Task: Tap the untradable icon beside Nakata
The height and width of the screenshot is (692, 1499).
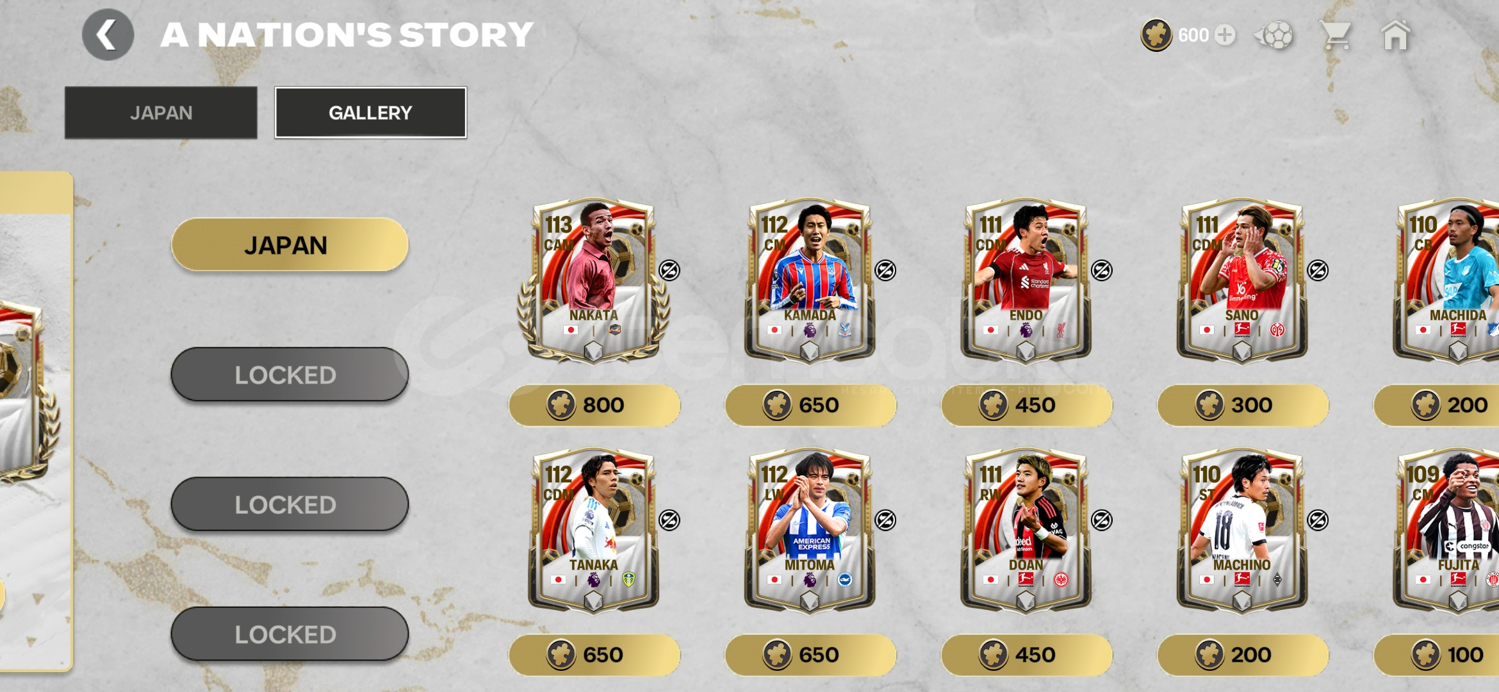Action: 669,270
